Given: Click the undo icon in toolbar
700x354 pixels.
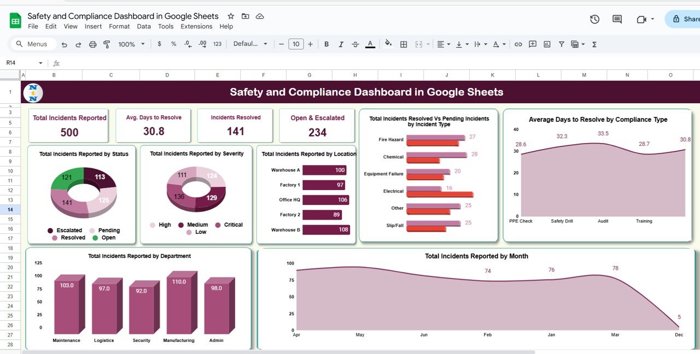Looking at the screenshot, I should [x=65, y=44].
